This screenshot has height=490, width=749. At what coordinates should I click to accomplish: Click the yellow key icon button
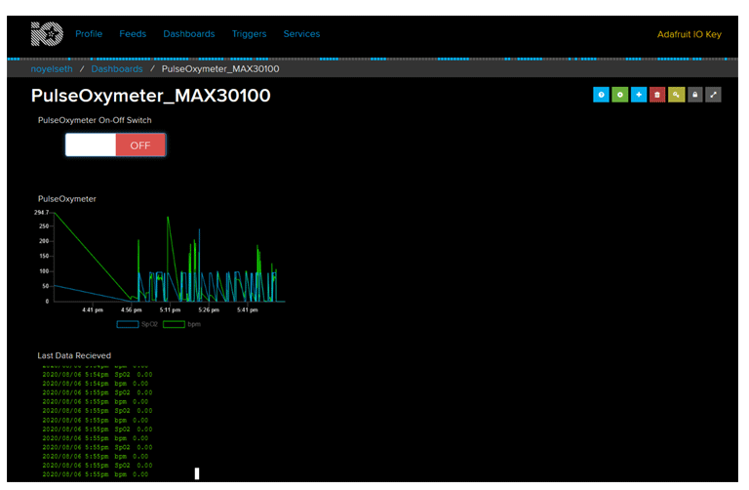click(676, 95)
